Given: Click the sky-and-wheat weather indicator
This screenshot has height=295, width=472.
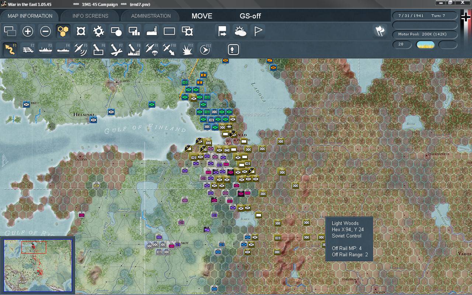Looking at the screenshot, I should tap(425, 45).
